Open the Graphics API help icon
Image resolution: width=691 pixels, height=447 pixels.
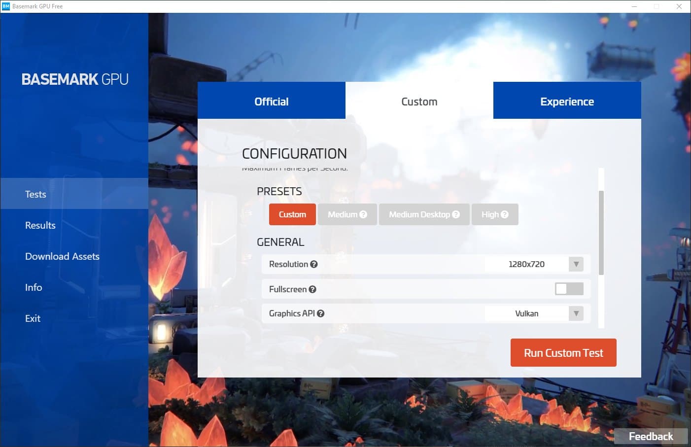320,313
